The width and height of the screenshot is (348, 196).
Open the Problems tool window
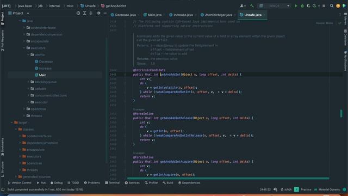pos(92,183)
